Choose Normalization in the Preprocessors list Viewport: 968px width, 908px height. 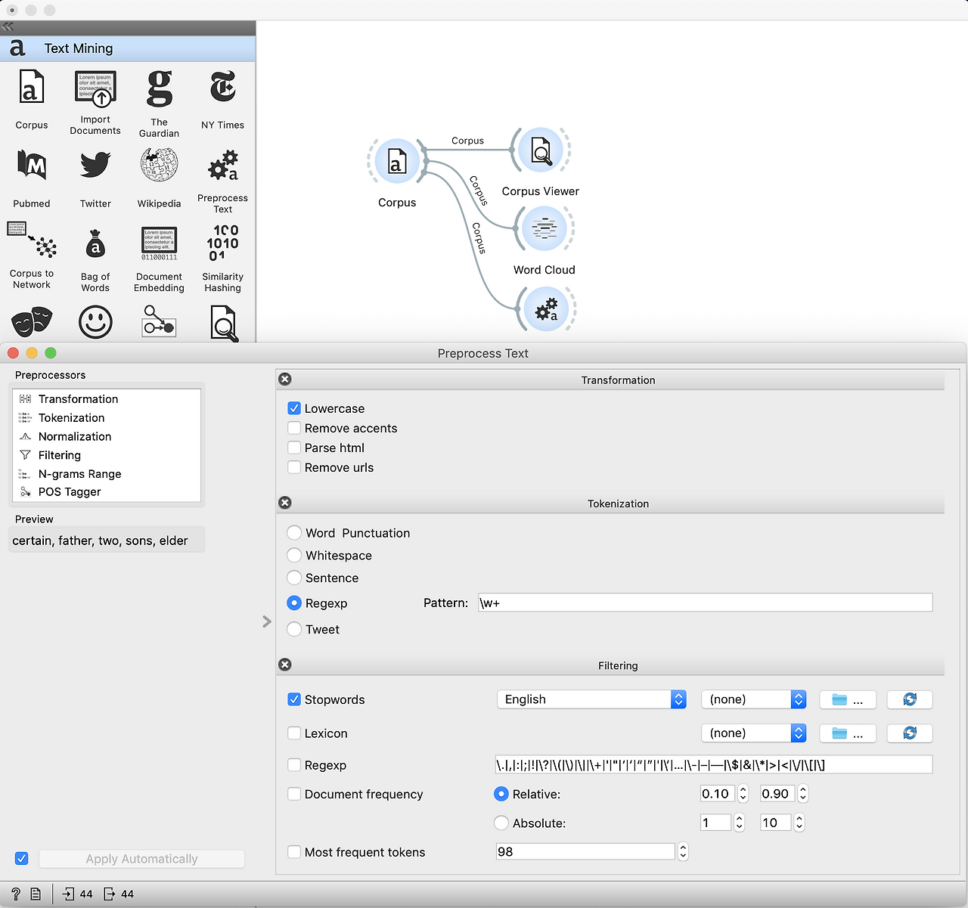point(107,437)
